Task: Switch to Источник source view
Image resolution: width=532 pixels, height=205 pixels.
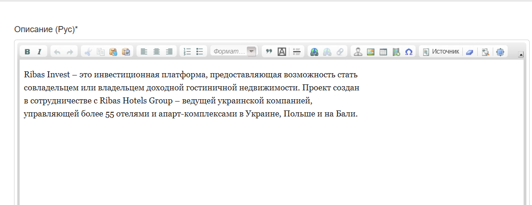Action: coord(441,52)
